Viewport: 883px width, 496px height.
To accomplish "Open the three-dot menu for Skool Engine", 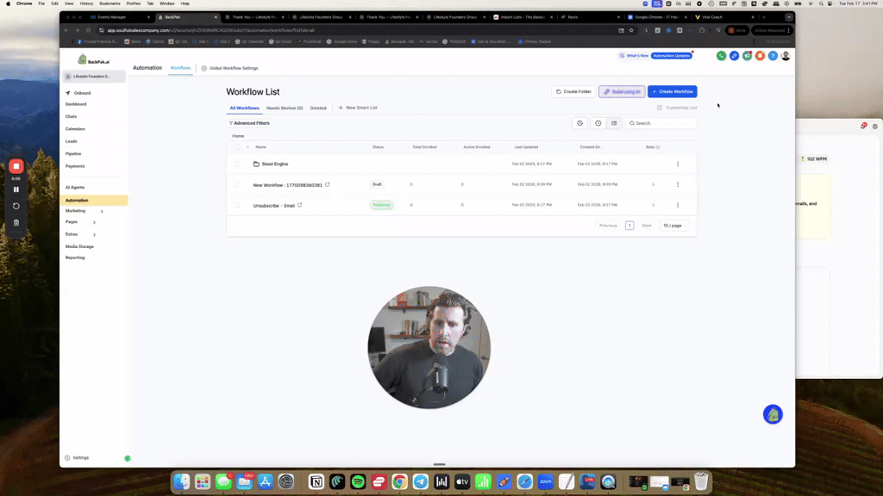I will tap(678, 164).
